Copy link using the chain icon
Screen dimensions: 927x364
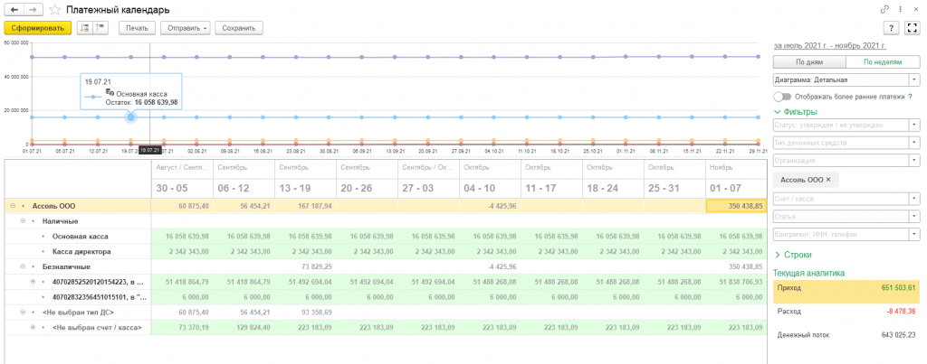(x=884, y=9)
